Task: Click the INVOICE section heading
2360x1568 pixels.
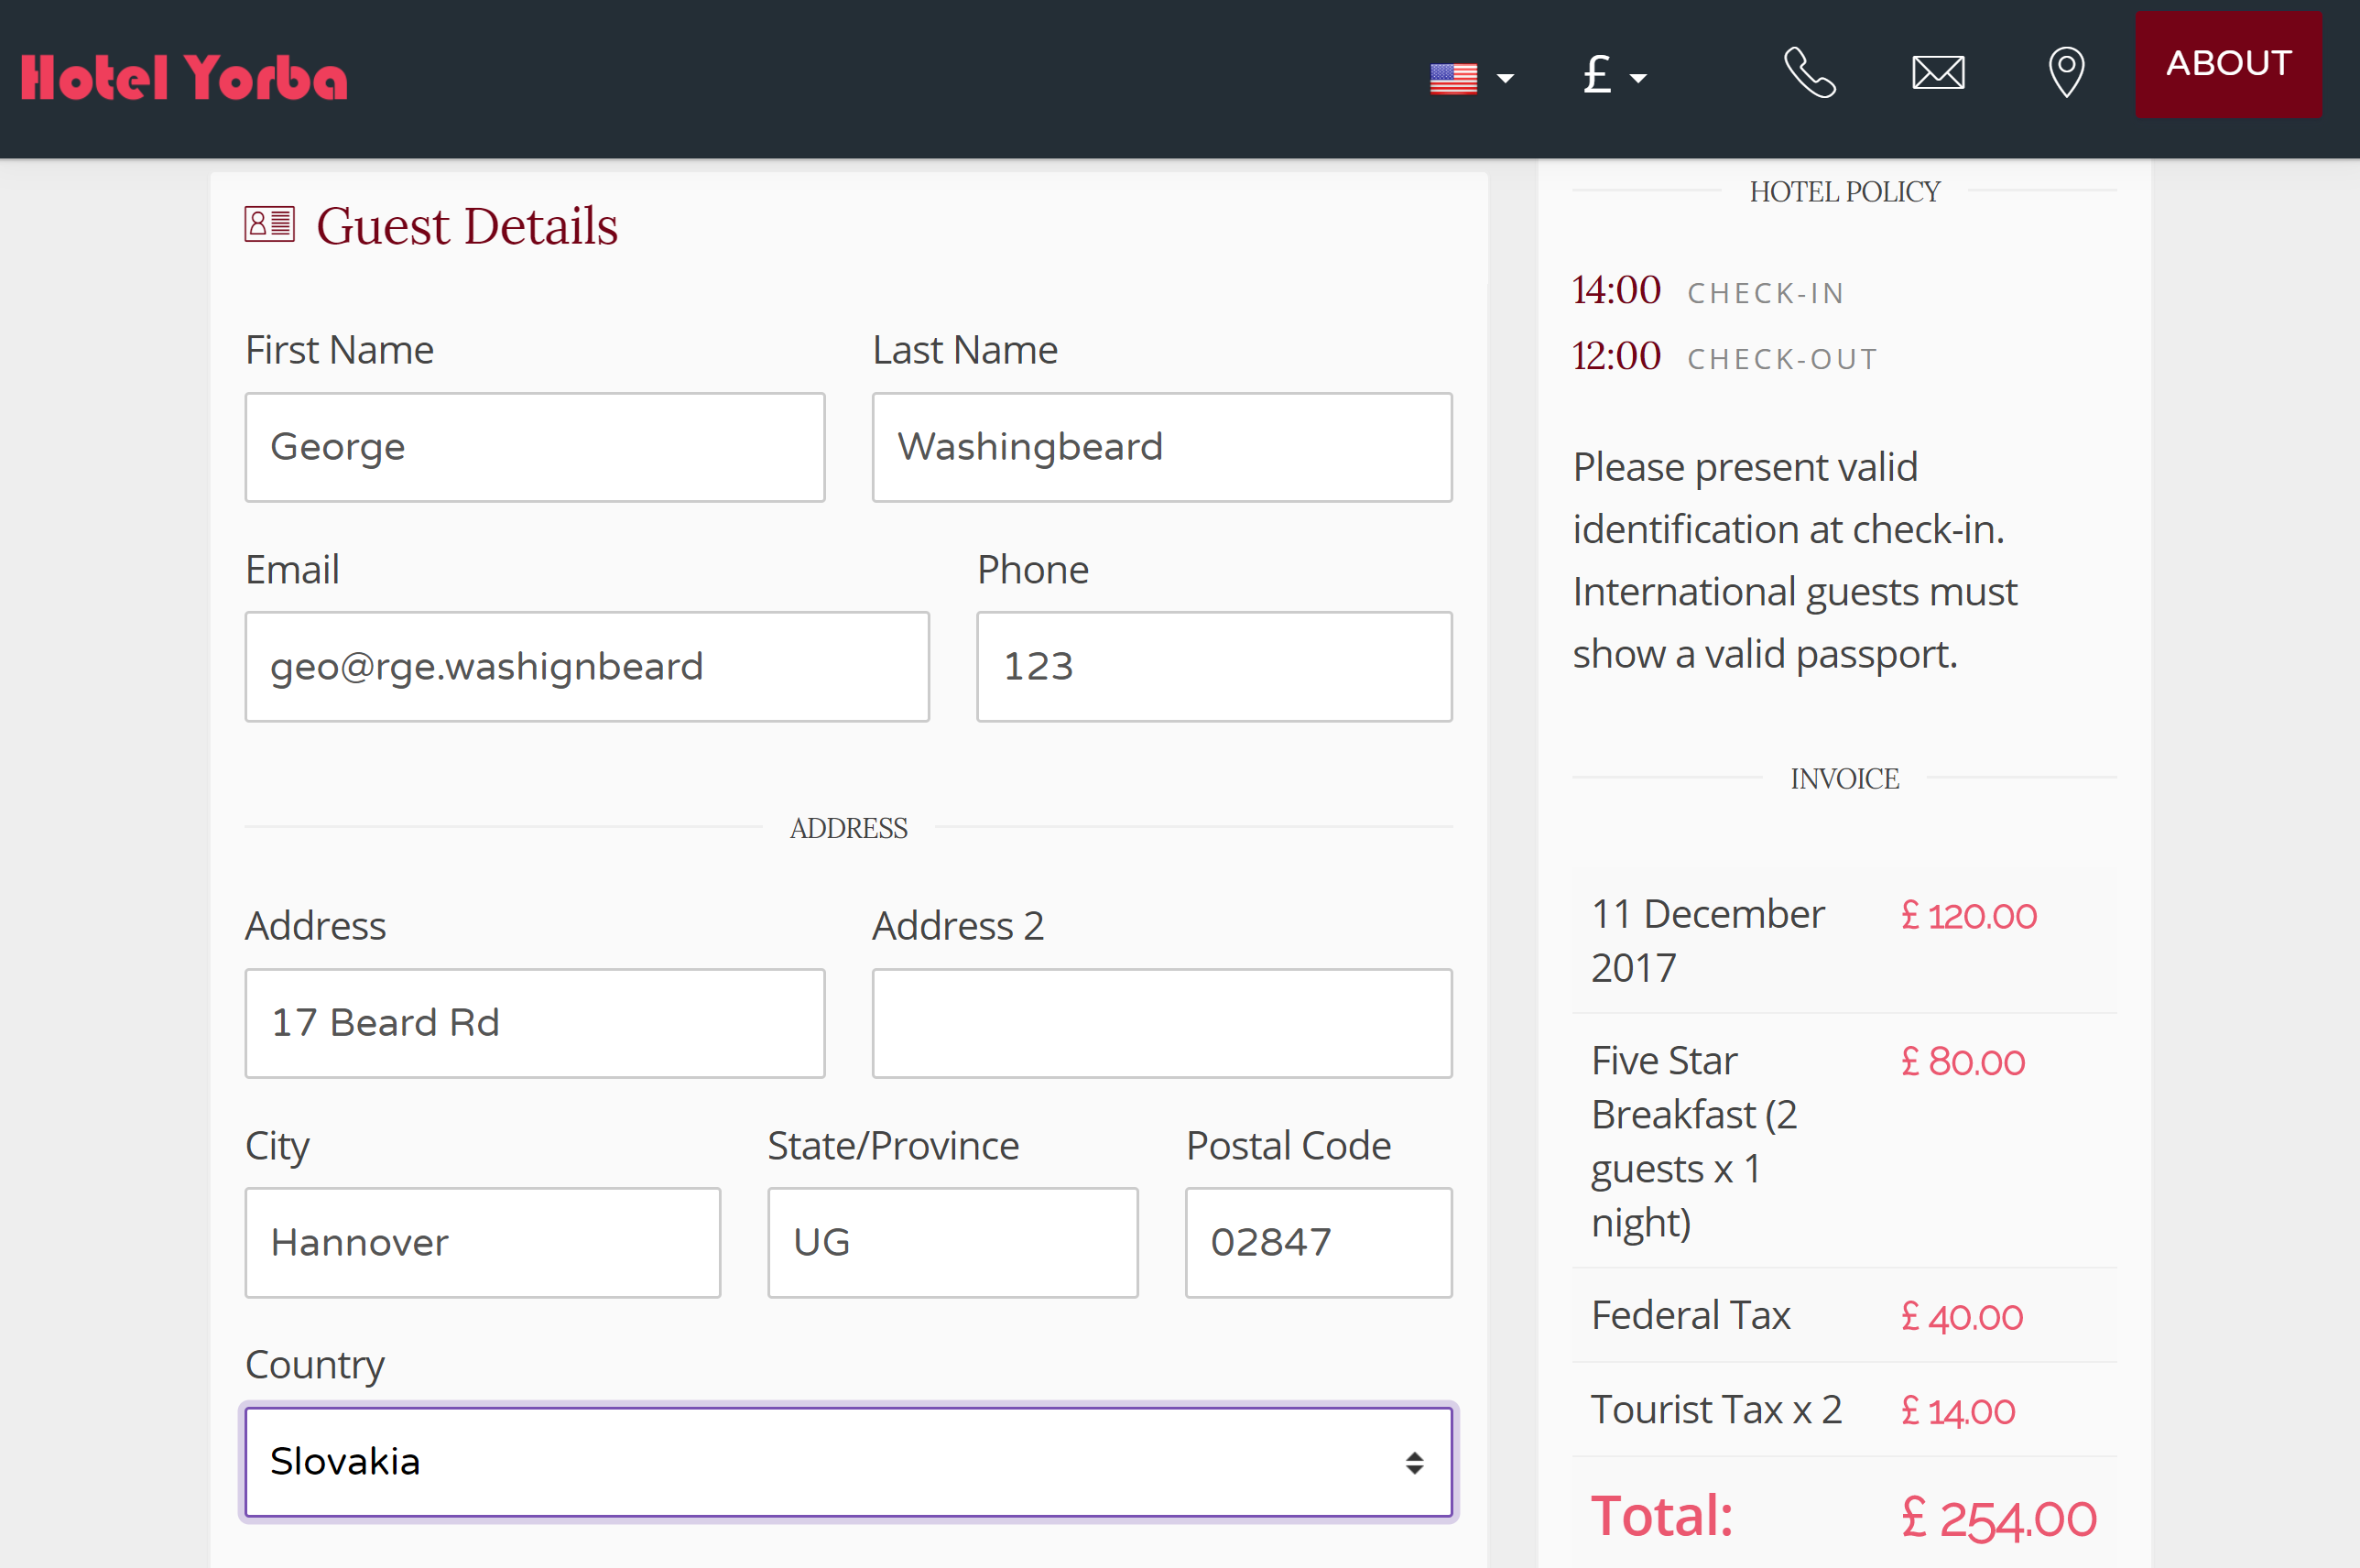Action: pyautogui.click(x=1844, y=778)
